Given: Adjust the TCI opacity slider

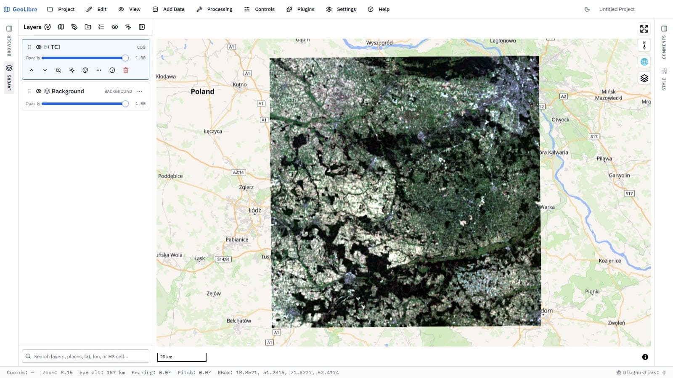Looking at the screenshot, I should (x=85, y=58).
